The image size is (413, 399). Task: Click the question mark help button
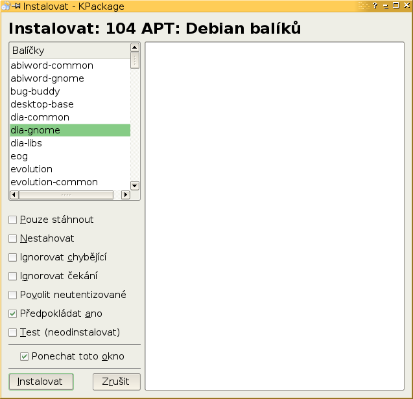[375, 6]
